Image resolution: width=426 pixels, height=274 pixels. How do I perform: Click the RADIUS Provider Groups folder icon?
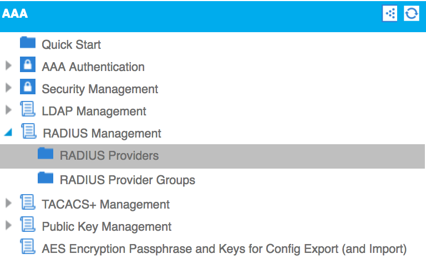click(45, 178)
